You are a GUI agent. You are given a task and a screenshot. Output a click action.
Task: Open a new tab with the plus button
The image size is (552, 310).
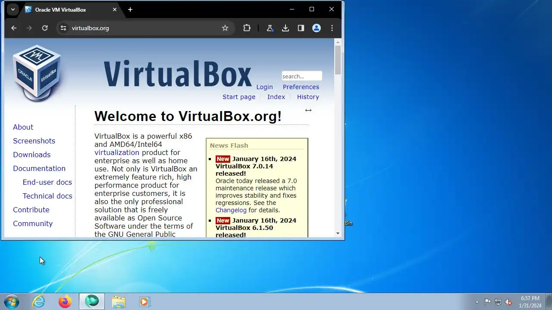tap(130, 9)
